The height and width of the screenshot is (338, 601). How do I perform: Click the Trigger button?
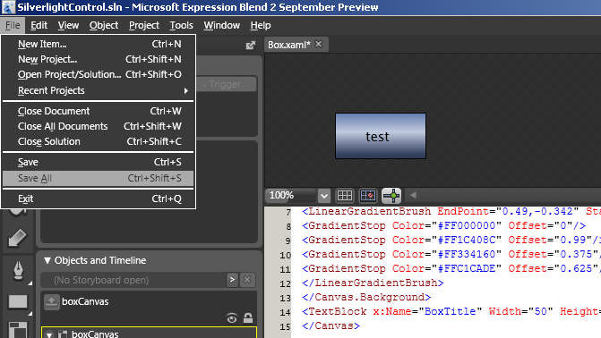tap(226, 84)
